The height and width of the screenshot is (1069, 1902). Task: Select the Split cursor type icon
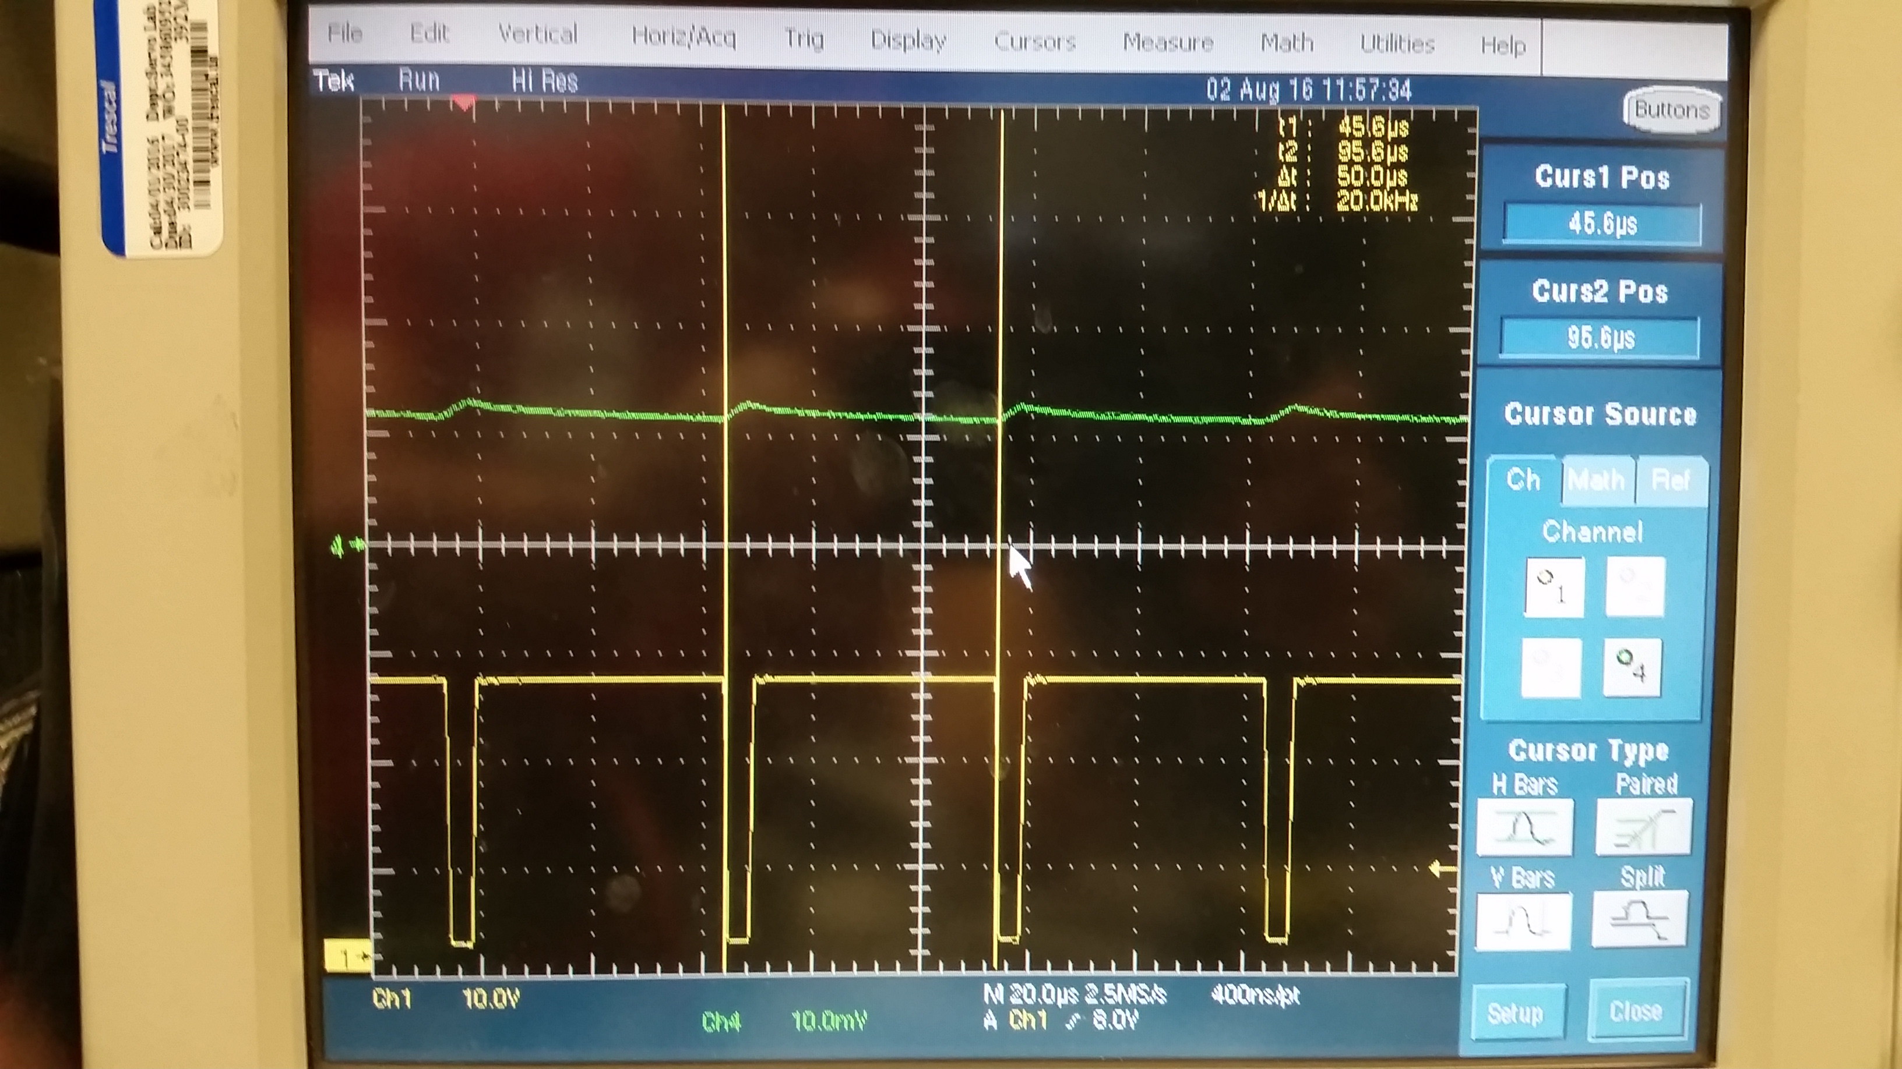pos(1640,919)
